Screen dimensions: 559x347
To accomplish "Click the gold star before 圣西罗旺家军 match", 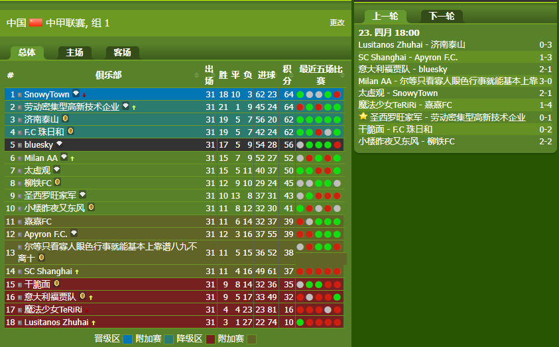I will 363,117.
